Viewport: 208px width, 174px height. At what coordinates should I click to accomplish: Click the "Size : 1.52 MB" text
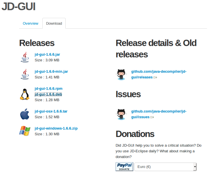click(x=47, y=117)
